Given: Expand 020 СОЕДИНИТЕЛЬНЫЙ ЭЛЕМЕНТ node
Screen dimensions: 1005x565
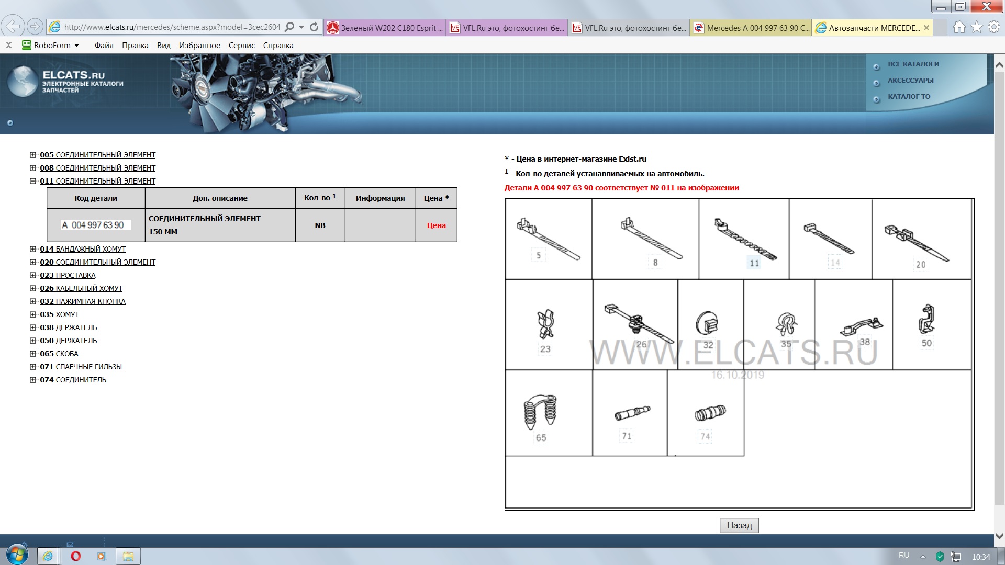Looking at the screenshot, I should 33,262.
